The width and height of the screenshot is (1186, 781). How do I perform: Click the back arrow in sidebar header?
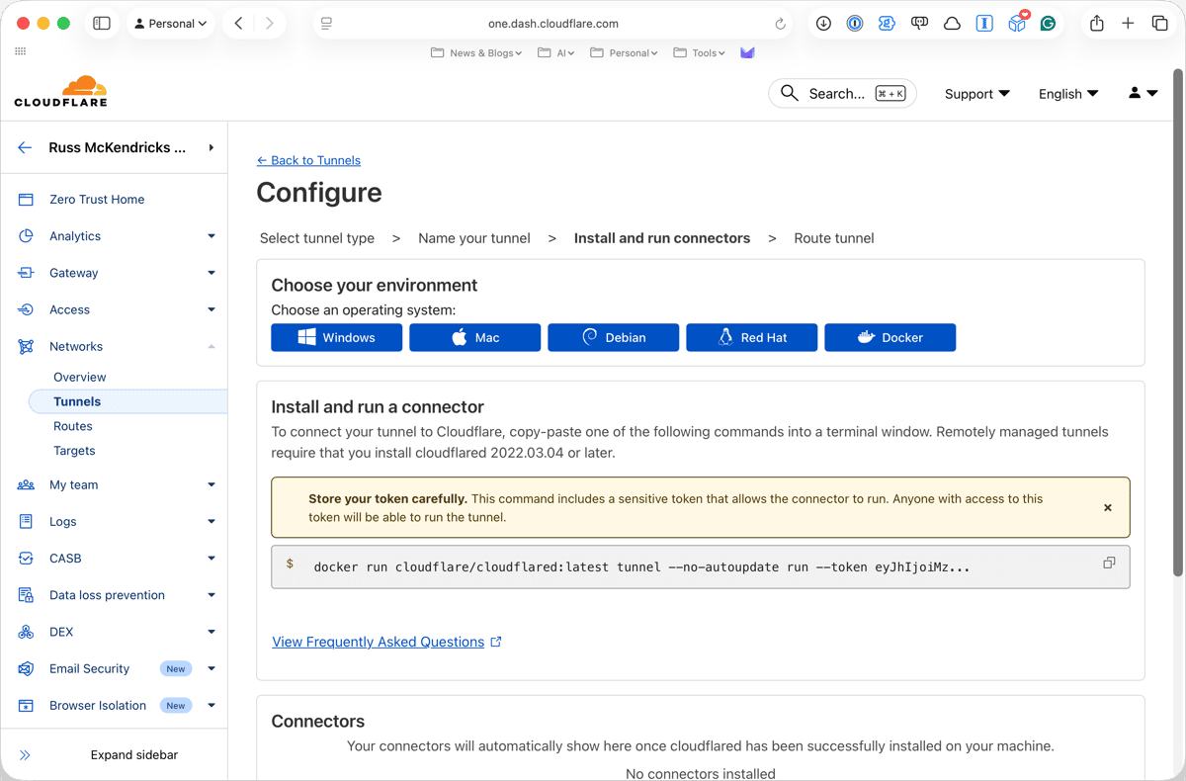click(x=26, y=147)
